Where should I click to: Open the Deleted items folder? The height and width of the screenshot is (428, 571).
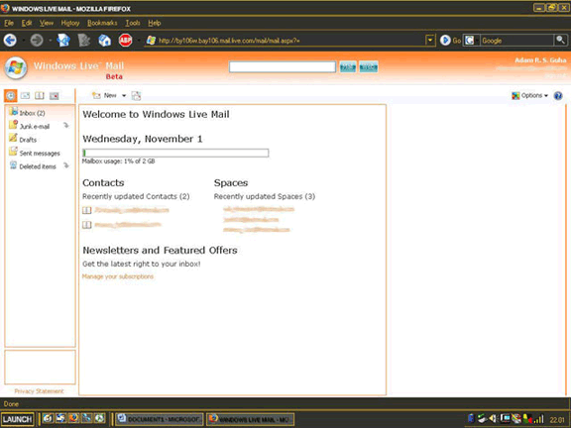coord(33,166)
